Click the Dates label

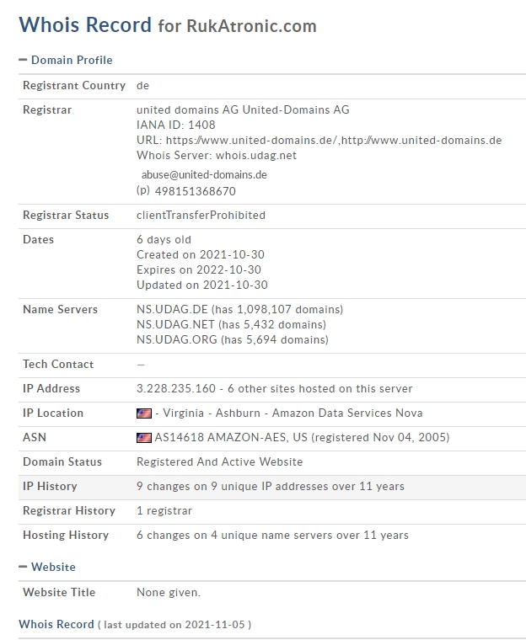(x=38, y=240)
